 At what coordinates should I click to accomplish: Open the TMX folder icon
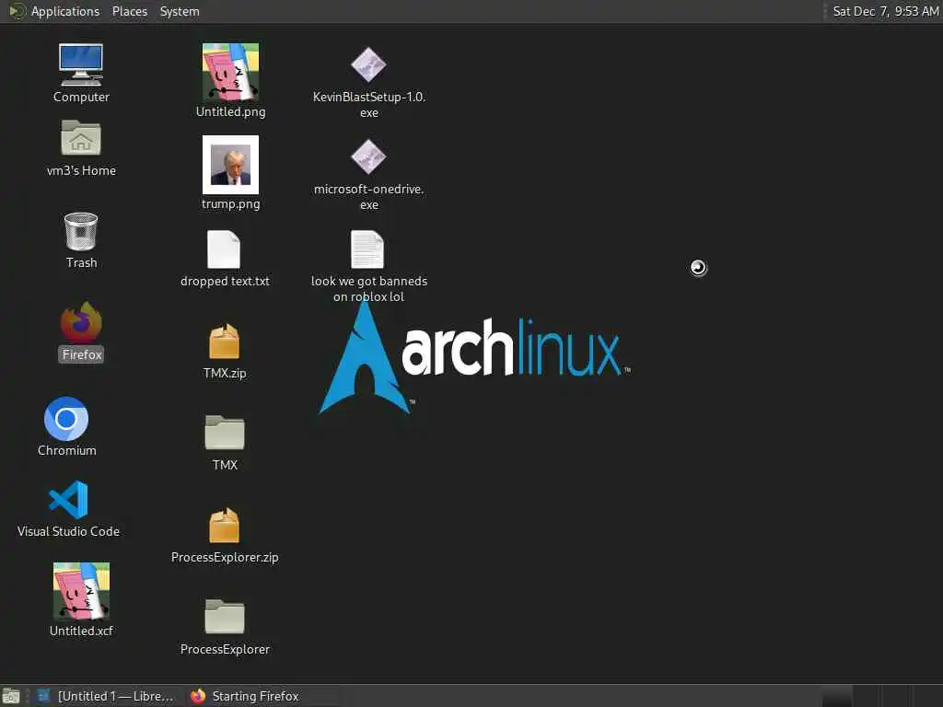[x=225, y=433]
